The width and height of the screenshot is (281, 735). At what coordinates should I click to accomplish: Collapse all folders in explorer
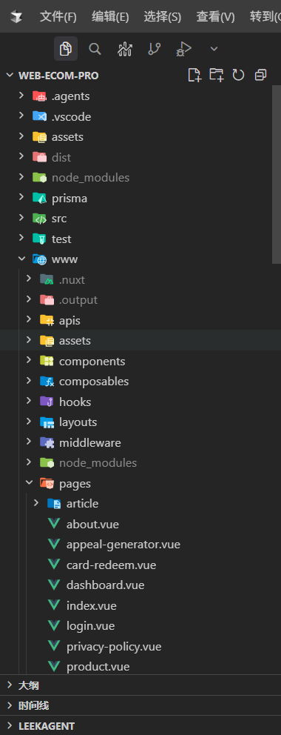[x=260, y=75]
